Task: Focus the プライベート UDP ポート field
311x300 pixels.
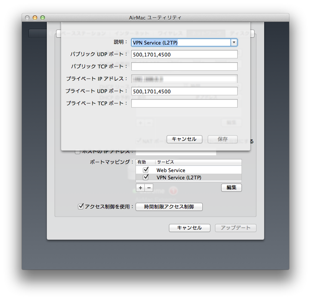Action: tap(184, 91)
